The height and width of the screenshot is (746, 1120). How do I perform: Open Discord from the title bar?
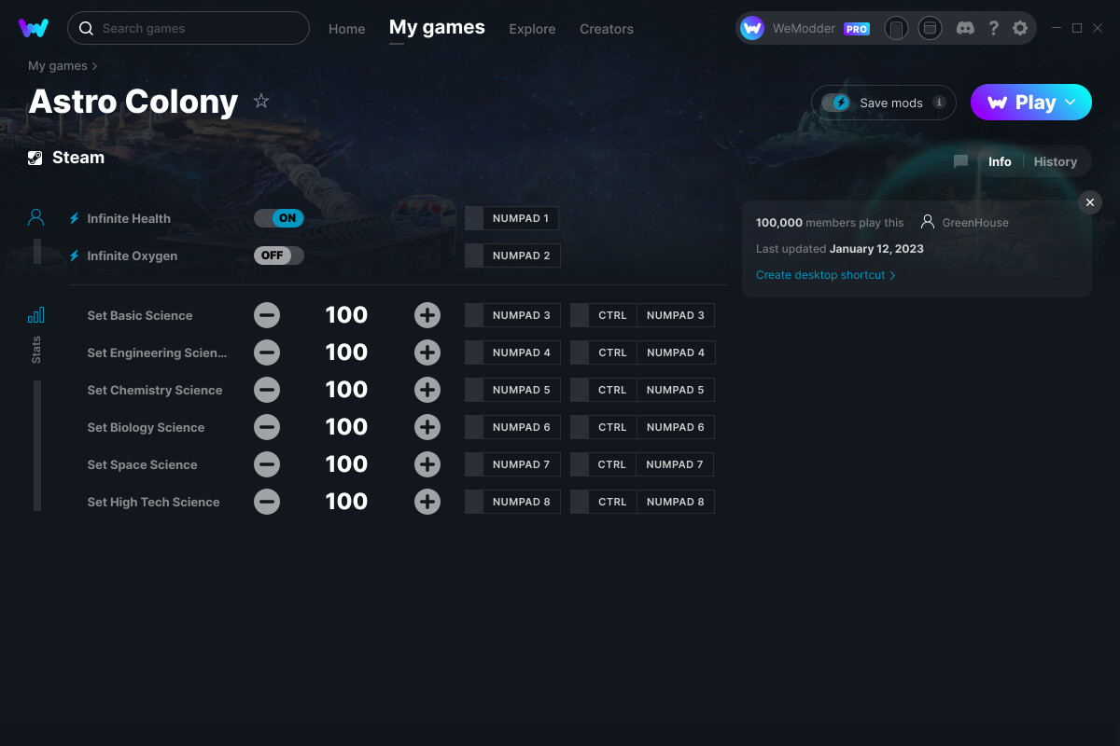pos(965,28)
